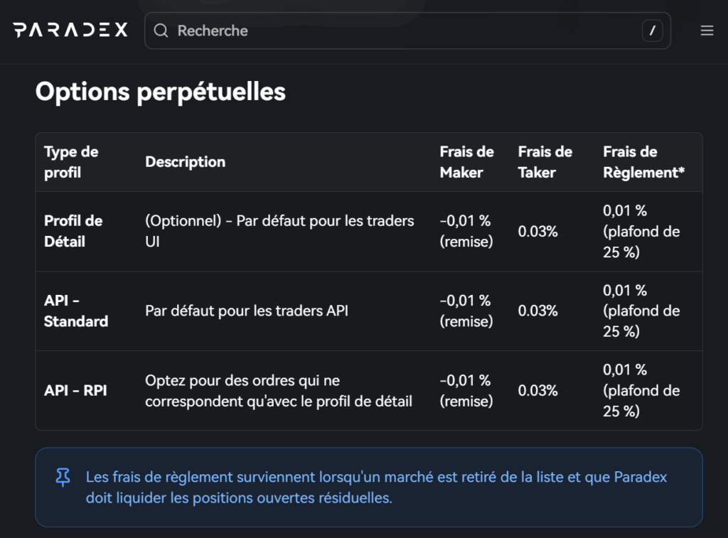Click the Taker fee in the Profil de Détail row
This screenshot has height=538, width=728.
pos(537,231)
